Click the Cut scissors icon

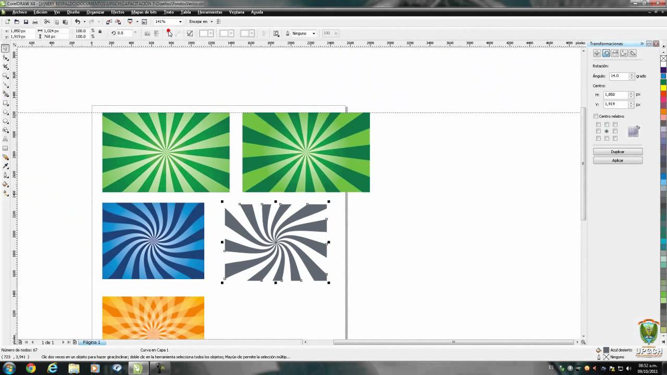coord(47,22)
